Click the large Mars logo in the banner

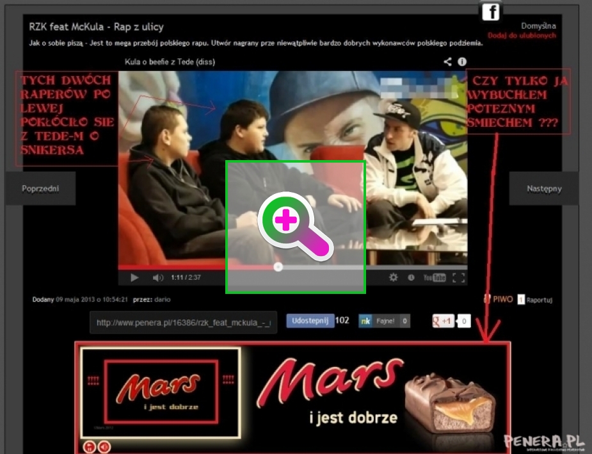330,382
